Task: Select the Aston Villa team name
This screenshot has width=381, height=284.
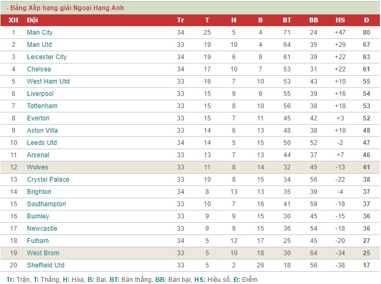Action: click(x=42, y=131)
